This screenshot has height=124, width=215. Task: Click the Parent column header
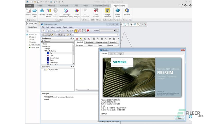coord(100,45)
